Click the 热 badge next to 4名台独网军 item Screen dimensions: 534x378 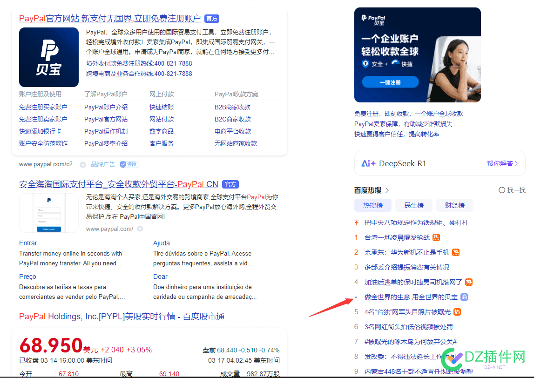pos(457,312)
